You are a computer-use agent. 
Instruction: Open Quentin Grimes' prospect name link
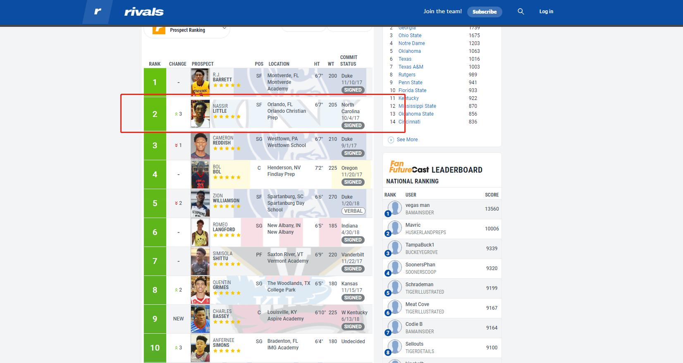pyautogui.click(x=222, y=285)
